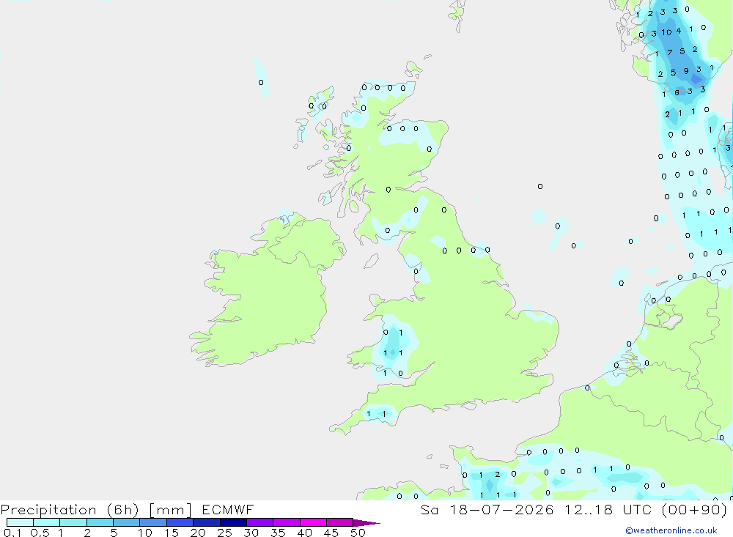Select the 5–10 mm legend swatch
This screenshot has width=733, height=537.
click(x=126, y=522)
